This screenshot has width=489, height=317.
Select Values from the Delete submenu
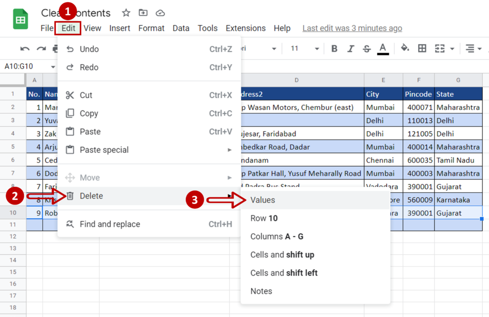[x=262, y=200]
